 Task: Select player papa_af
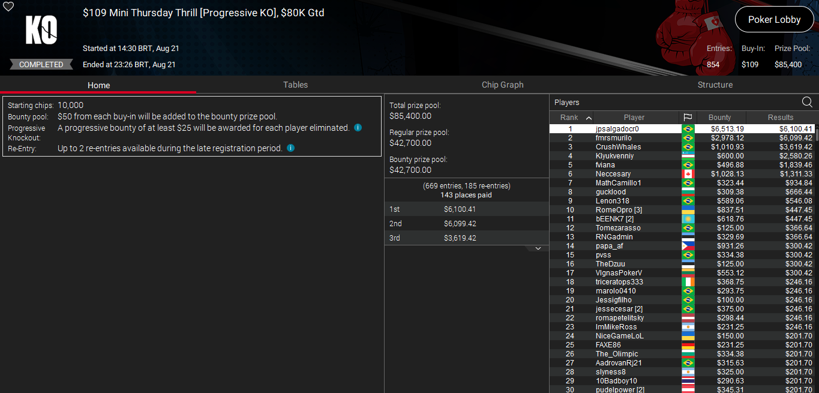pyautogui.click(x=682, y=246)
